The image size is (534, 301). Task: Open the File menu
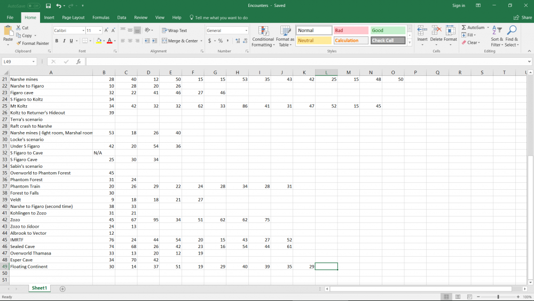click(10, 18)
